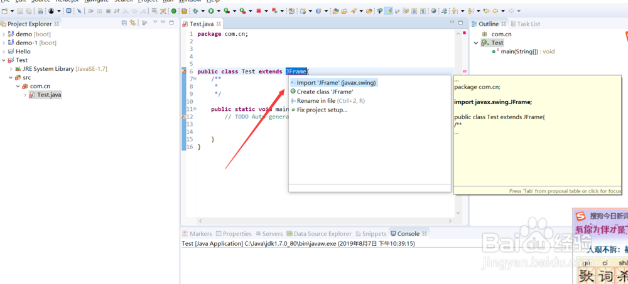
Task: Click the Save All toolbar icon
Action: coord(29,11)
